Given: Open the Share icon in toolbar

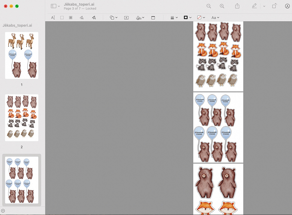Looking at the screenshot, I should (x=237, y=6).
